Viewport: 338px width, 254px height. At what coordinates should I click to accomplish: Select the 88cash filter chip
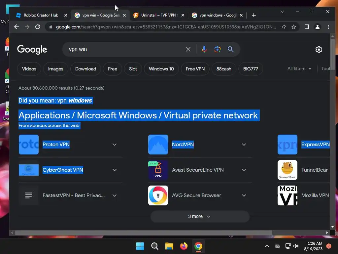pyautogui.click(x=224, y=69)
